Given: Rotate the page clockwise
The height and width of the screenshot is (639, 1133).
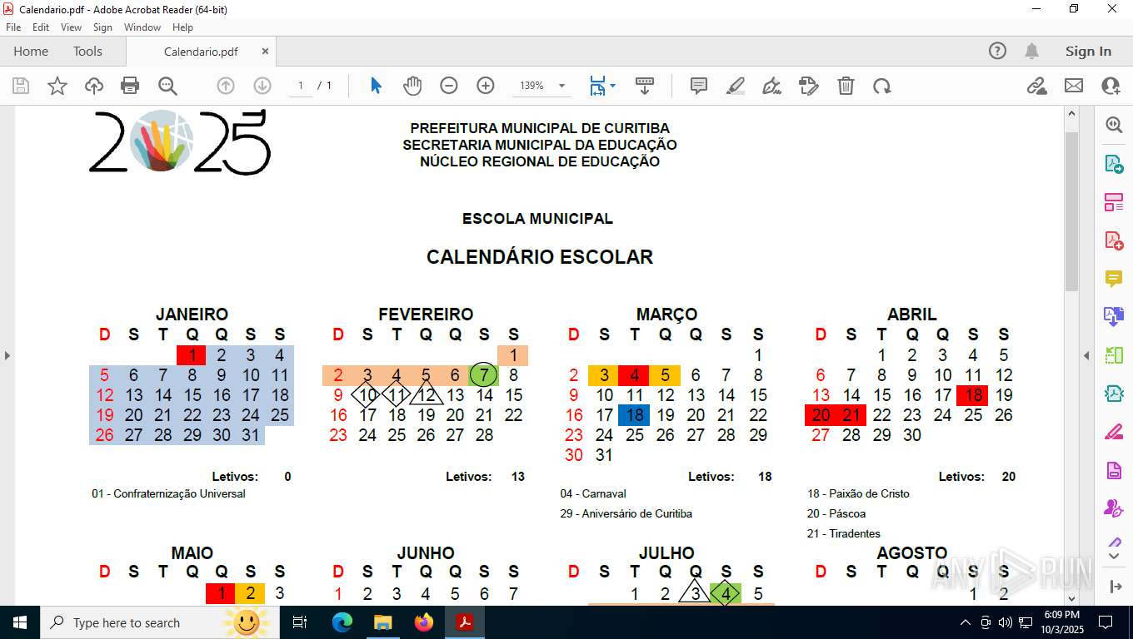Looking at the screenshot, I should point(882,86).
